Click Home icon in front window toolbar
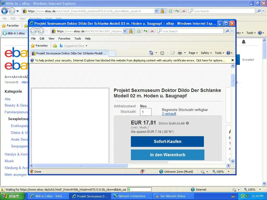The image size is (267, 200). point(151,53)
